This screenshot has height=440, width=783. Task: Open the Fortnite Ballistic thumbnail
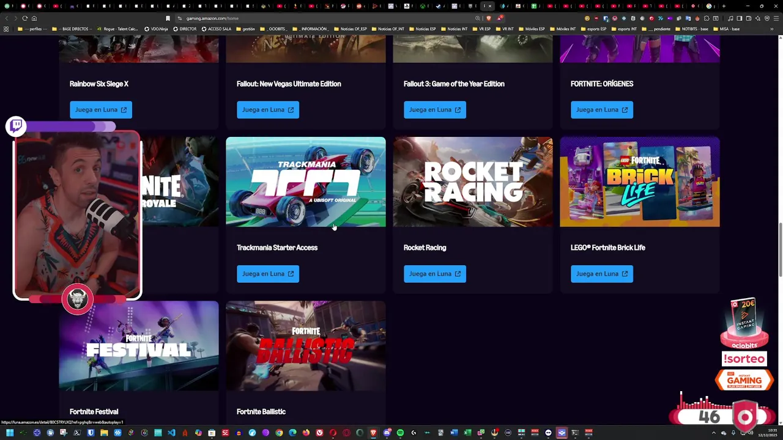[306, 346]
